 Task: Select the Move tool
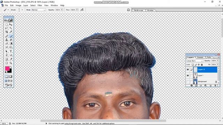click(x=11, y=25)
